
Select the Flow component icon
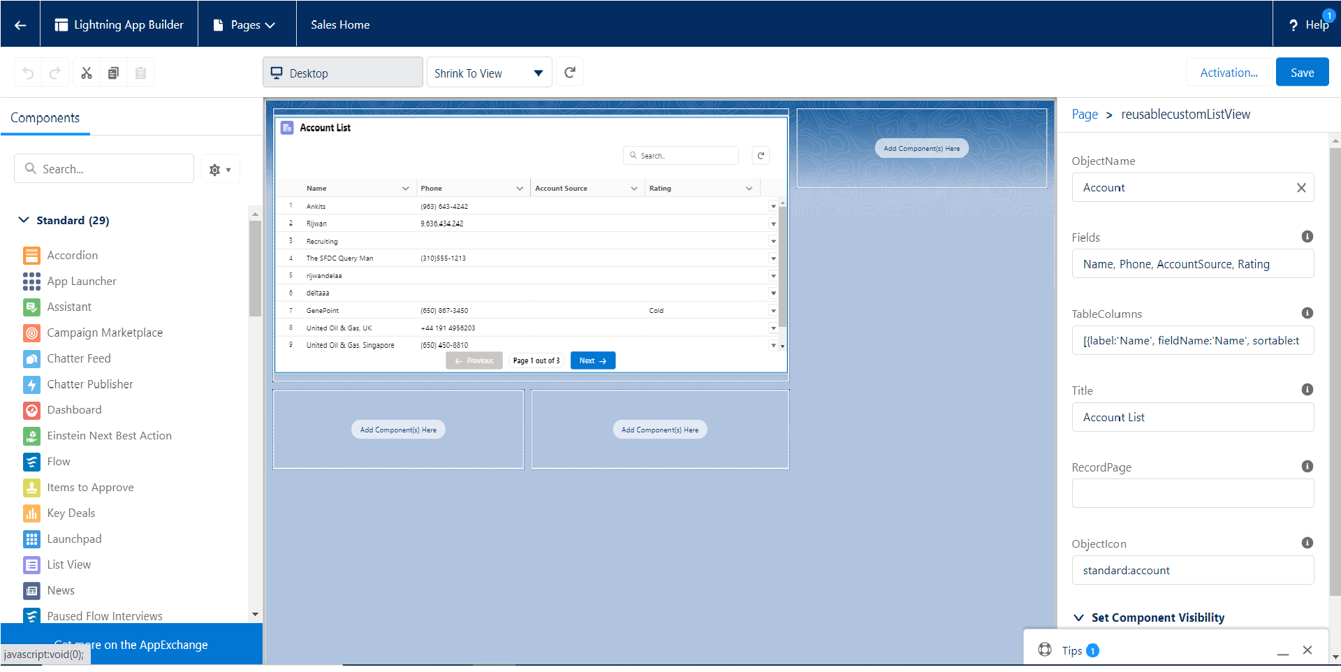tap(31, 462)
